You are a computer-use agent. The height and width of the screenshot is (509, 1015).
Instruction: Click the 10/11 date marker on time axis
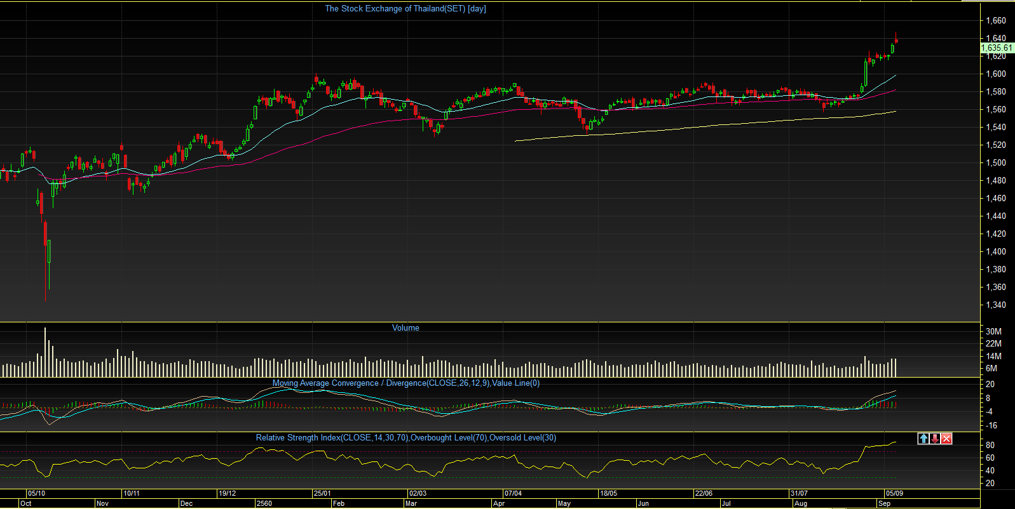(x=132, y=493)
